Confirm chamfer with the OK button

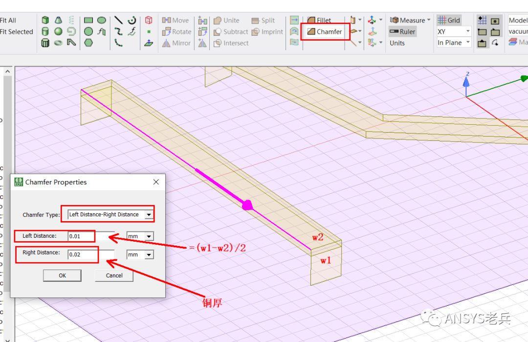pos(62,275)
